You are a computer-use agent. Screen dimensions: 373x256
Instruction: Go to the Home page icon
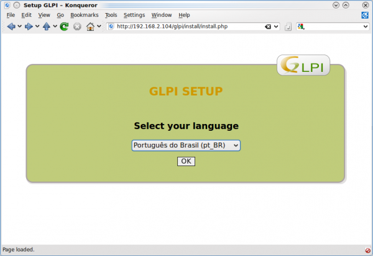90,26
